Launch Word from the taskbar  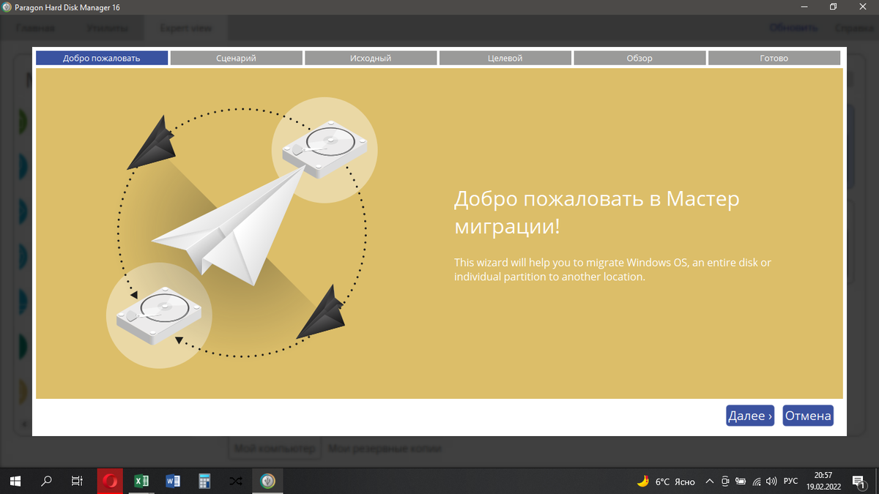173,481
